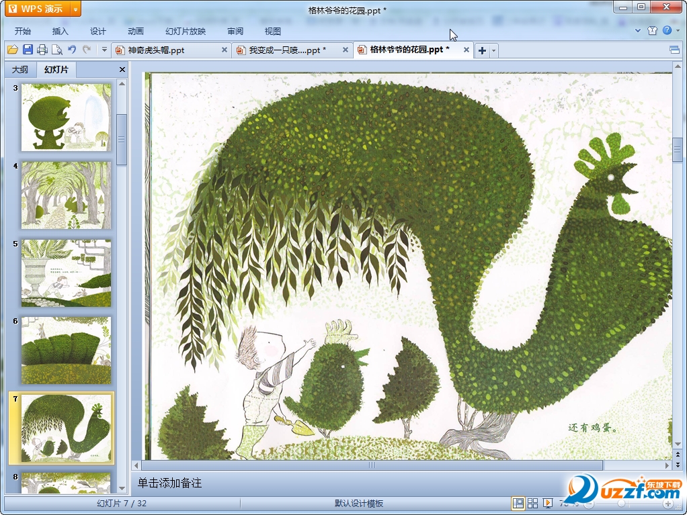
Task: Click 幻灯片 7 / 32 status text
Action: pos(122,504)
